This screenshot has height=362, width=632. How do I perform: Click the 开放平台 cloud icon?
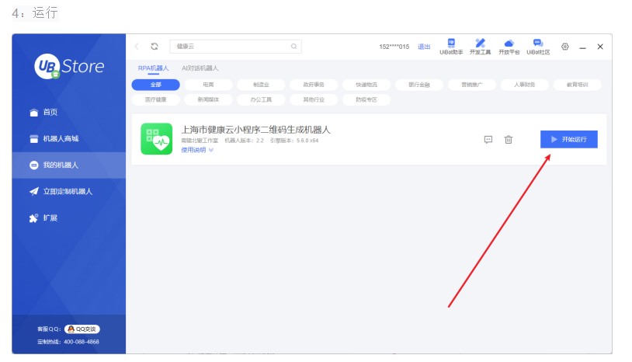[x=509, y=47]
